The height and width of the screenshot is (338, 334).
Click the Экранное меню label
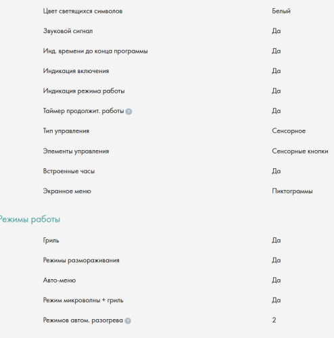coord(67,191)
